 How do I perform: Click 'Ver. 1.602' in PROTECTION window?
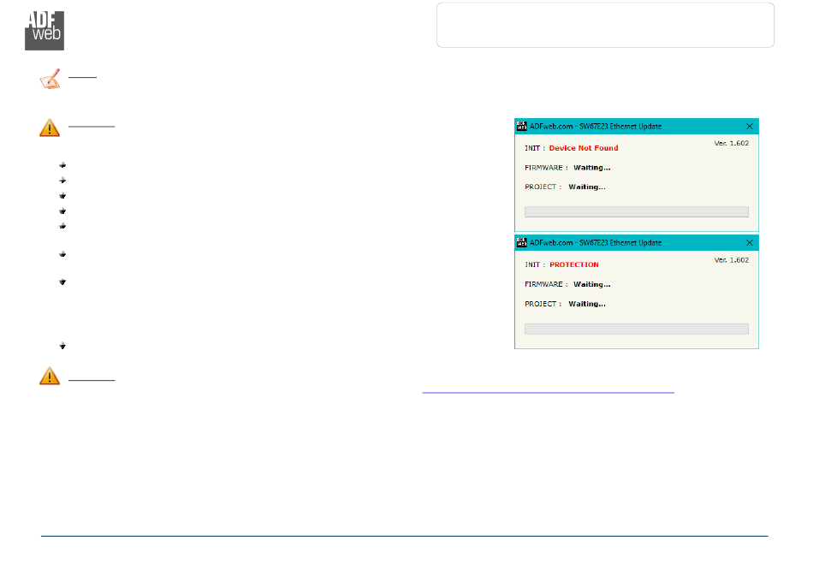731,260
